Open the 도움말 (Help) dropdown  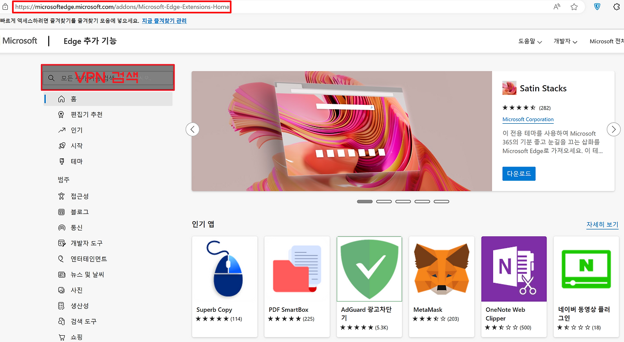(529, 41)
